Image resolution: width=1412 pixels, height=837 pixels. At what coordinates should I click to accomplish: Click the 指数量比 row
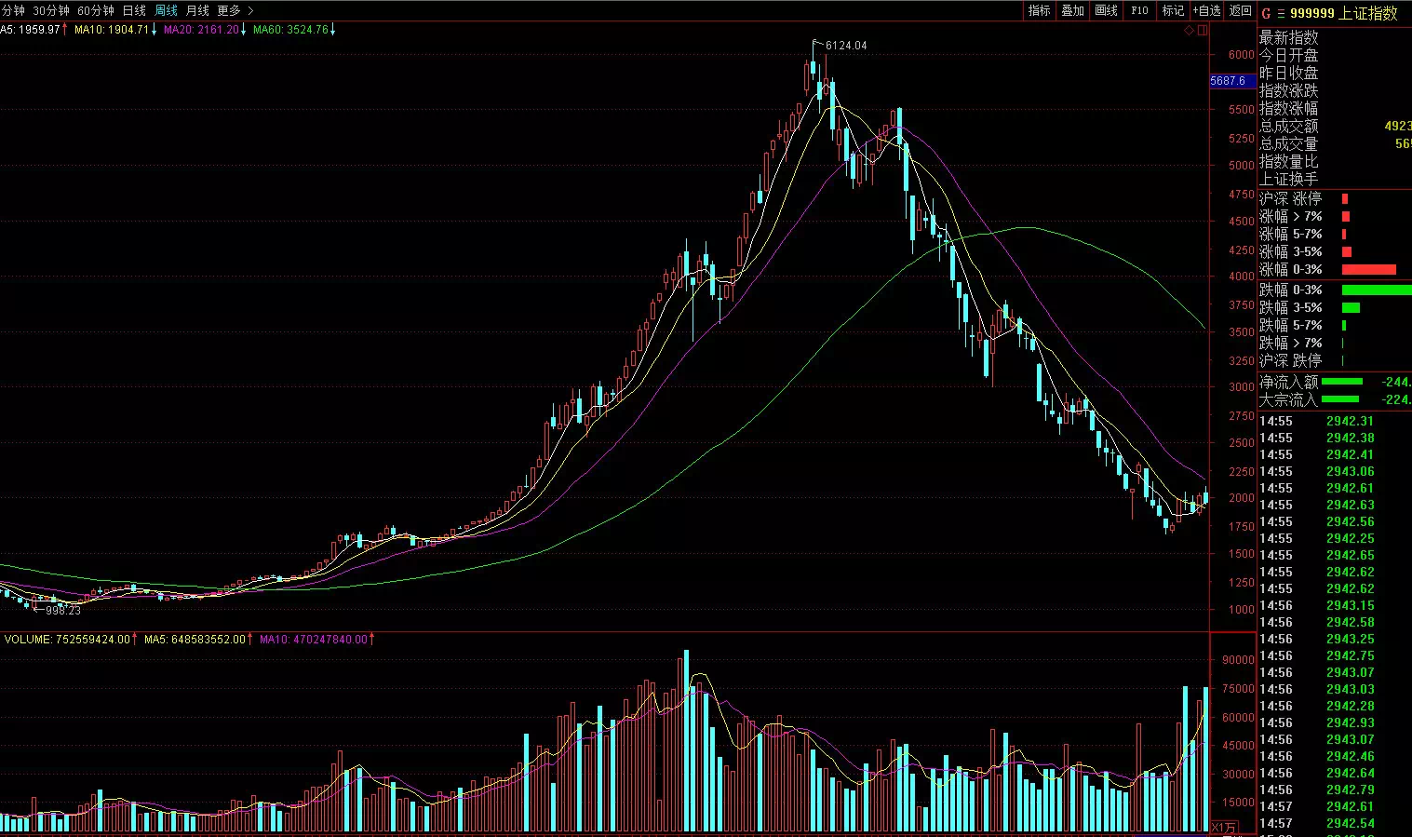pyautogui.click(x=1335, y=161)
